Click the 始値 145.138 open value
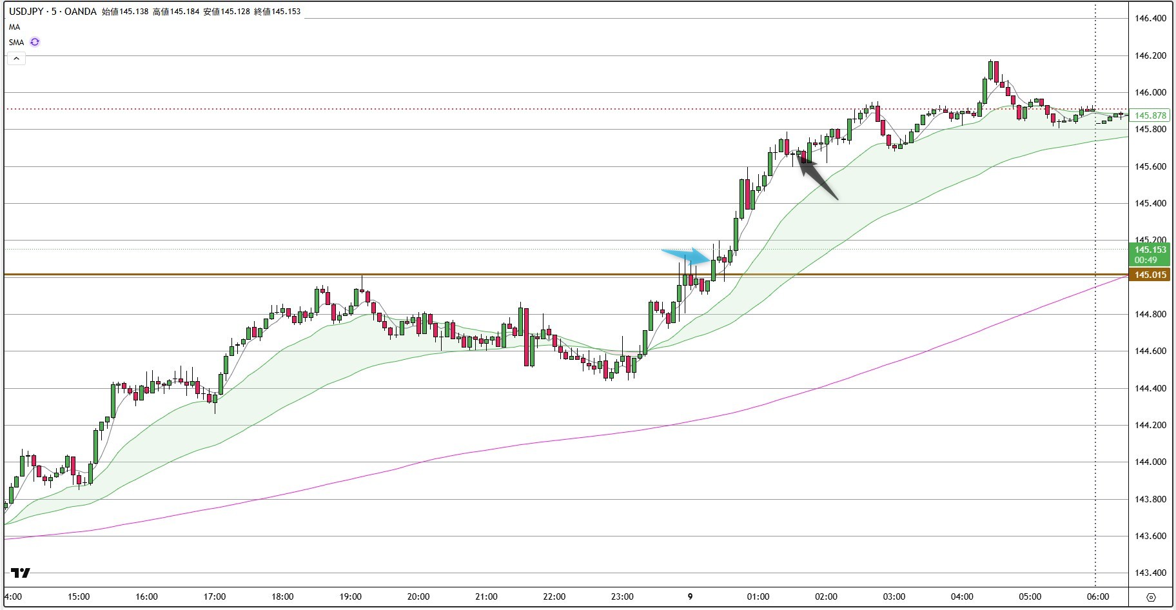 124,12
